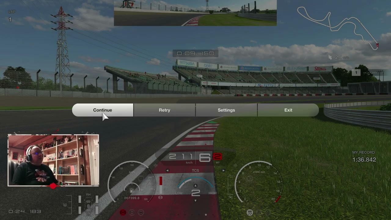Screen dimensions: 391x220
Task: Click the 0:24.183 timer at bottom-left
Action: pyautogui.click(x=25, y=211)
